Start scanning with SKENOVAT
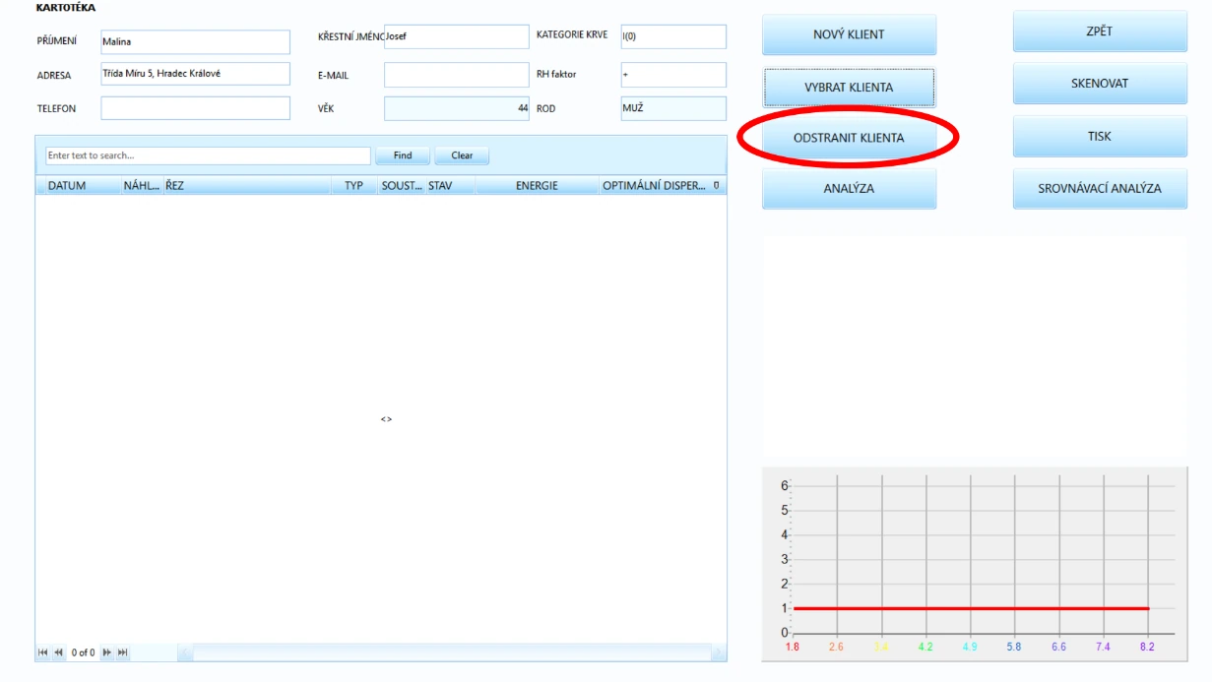 point(1100,84)
